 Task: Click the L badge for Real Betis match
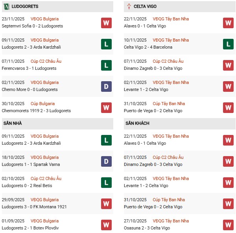tap(106, 182)
